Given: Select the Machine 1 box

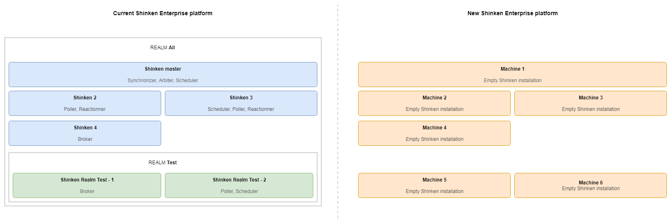Looking at the screenshot, I should point(512,75).
